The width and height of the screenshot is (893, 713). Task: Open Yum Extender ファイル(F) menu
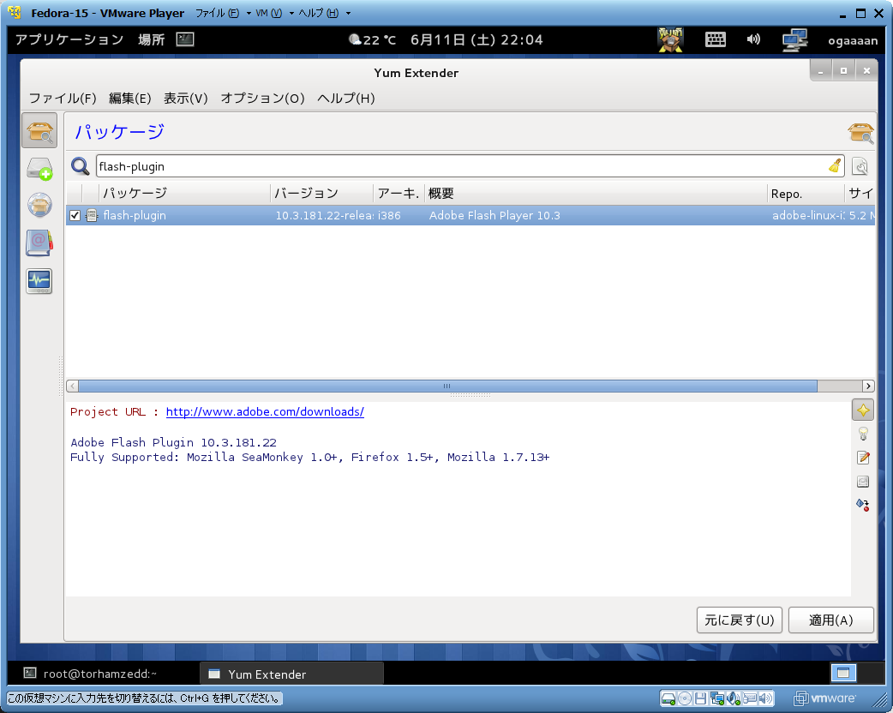point(63,98)
